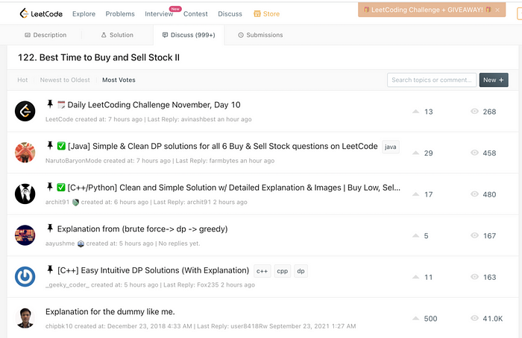Click green checkmark on Java DP solutions post

[61, 146]
